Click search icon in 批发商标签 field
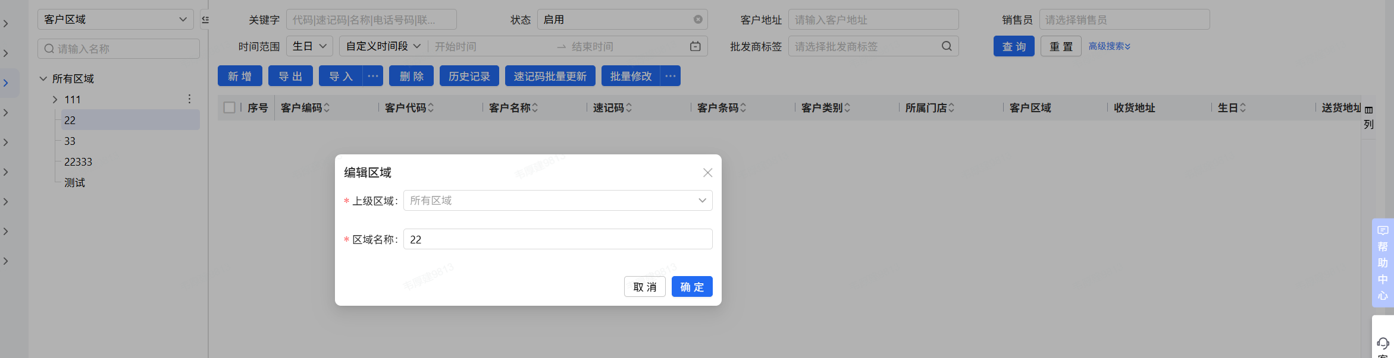 [947, 46]
